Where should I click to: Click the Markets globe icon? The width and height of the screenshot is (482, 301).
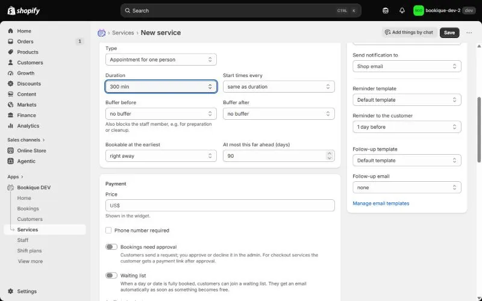(11, 105)
